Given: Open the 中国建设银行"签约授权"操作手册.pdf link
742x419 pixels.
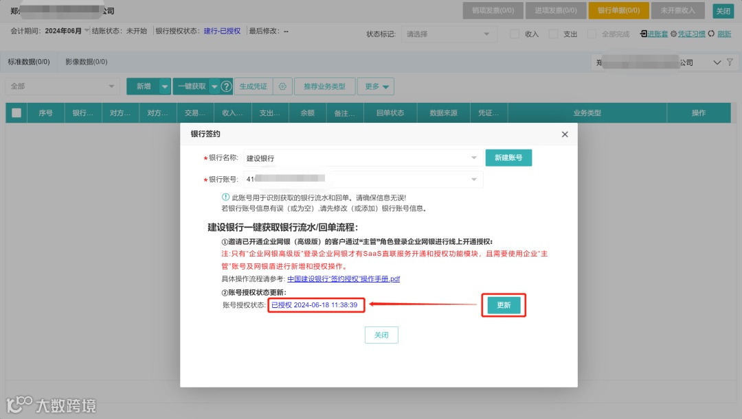Looking at the screenshot, I should pyautogui.click(x=344, y=278).
